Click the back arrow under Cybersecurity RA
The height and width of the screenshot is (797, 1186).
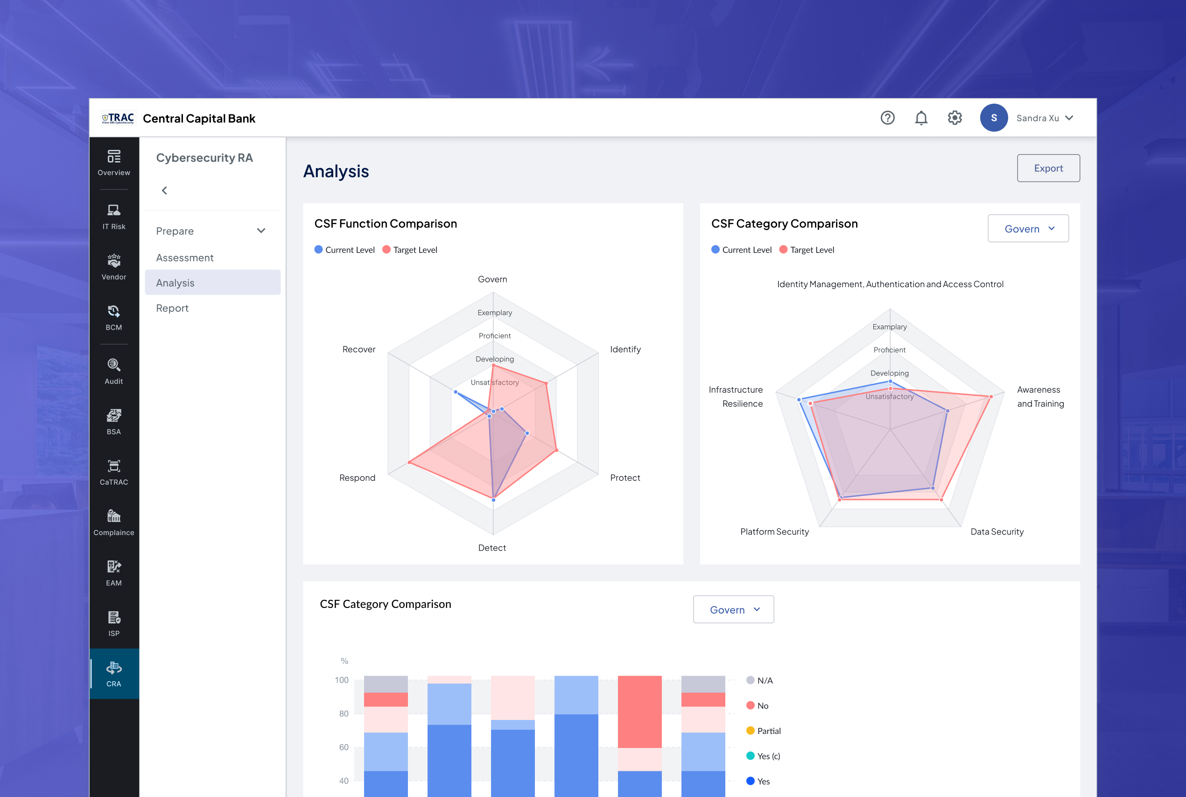point(165,190)
